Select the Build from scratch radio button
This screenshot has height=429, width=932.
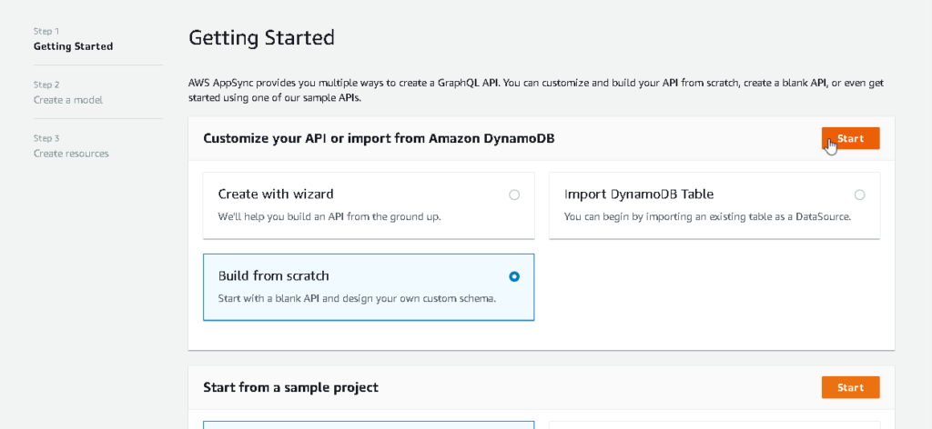coord(514,276)
